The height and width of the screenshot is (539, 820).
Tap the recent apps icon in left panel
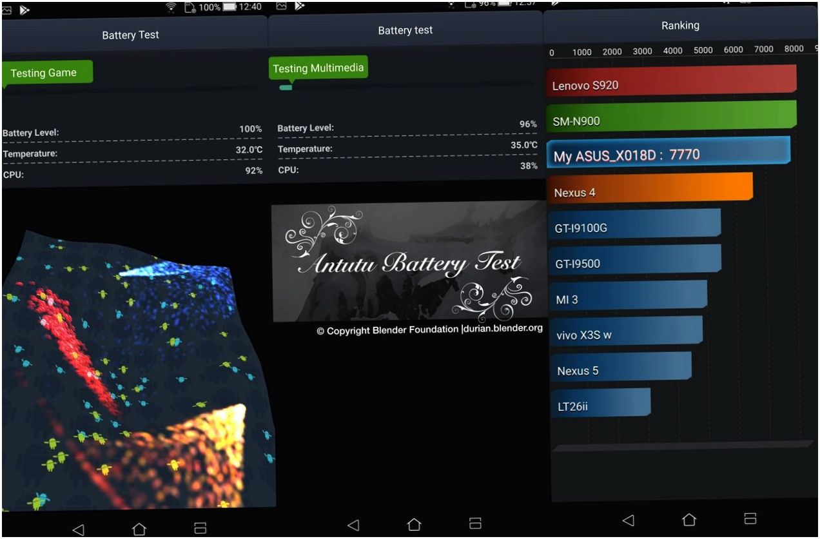[200, 528]
